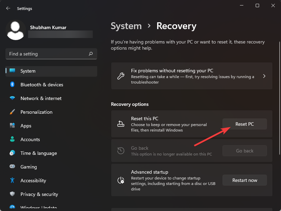Screen dimensions: 281x211
Task: Switch to Accounts settings
Action: point(51,139)
